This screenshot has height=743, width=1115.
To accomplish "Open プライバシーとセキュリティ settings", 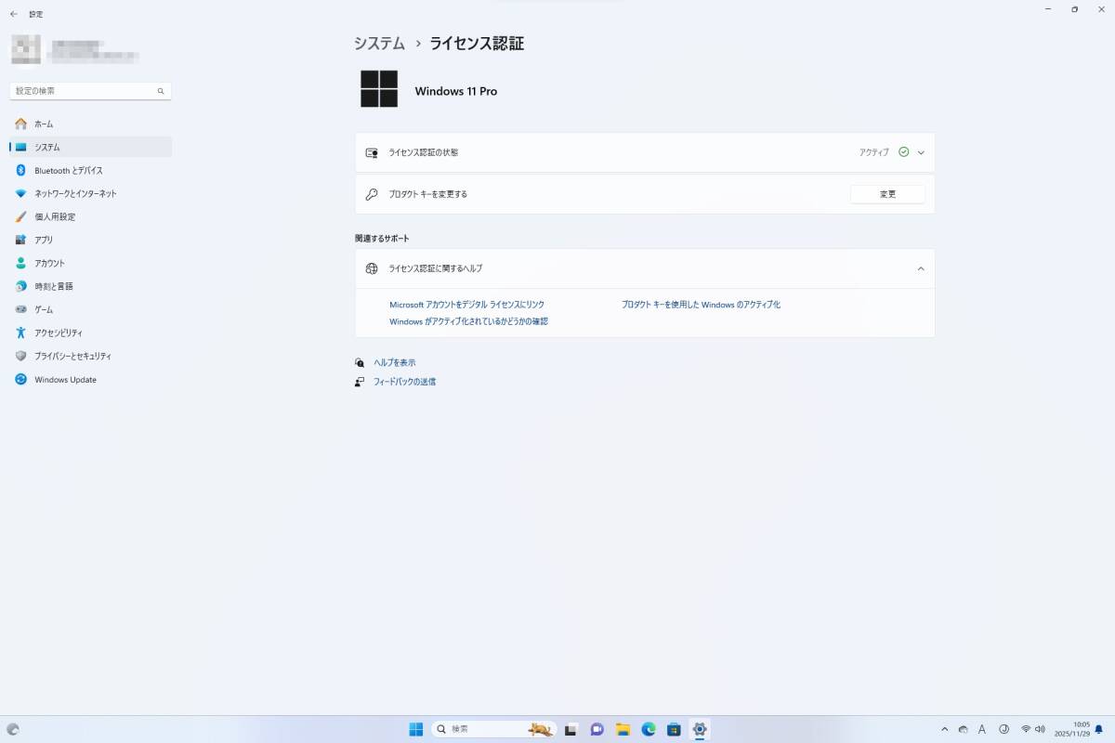I will 72,357.
